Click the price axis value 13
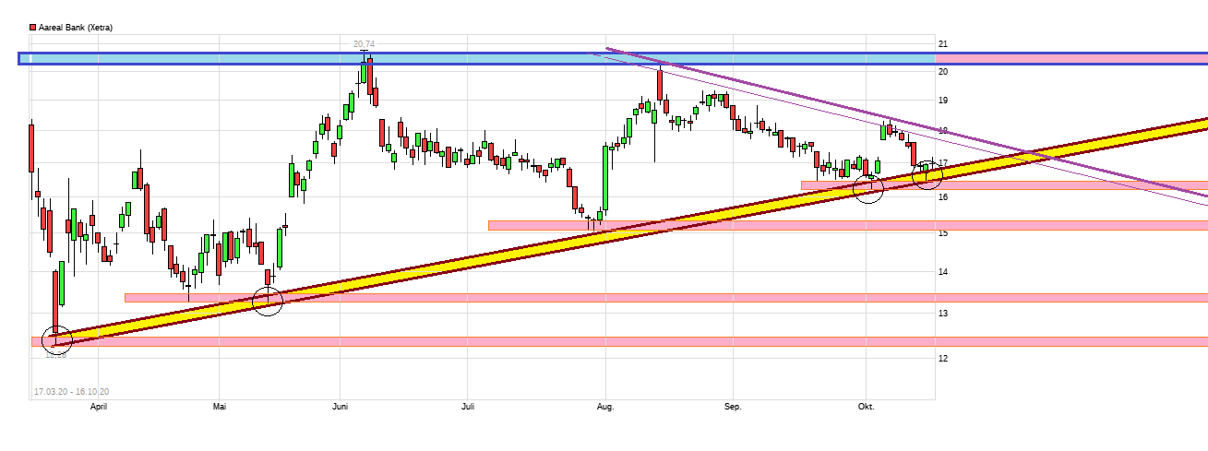1208x451 pixels. coord(943,313)
